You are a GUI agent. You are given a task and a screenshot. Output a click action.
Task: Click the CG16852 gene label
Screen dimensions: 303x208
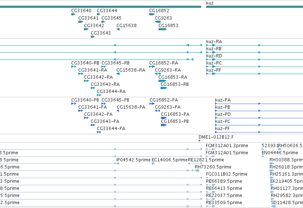tap(159, 11)
